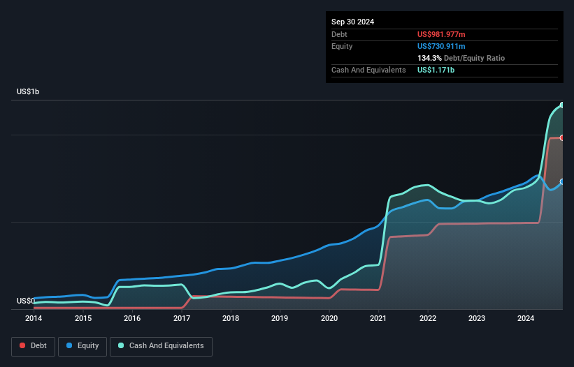Viewport: 574px width, 367px height.
Task: Select the red Debt endpoint marker
Action: point(562,137)
